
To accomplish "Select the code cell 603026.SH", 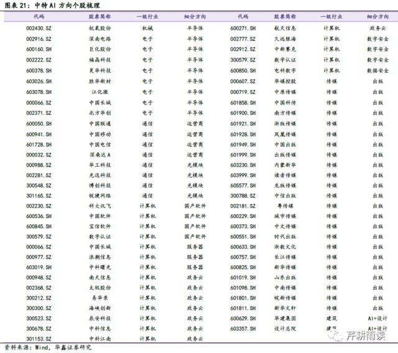I will pyautogui.click(x=39, y=81).
